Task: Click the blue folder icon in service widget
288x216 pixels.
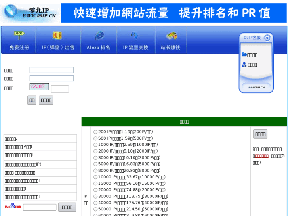Action: (244, 54)
